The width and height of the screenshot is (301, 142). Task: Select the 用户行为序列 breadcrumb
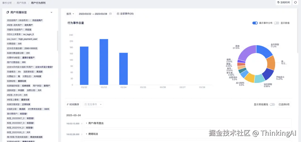(x=38, y=3)
